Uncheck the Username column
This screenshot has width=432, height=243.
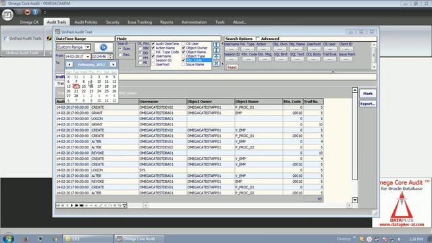[x=153, y=56]
